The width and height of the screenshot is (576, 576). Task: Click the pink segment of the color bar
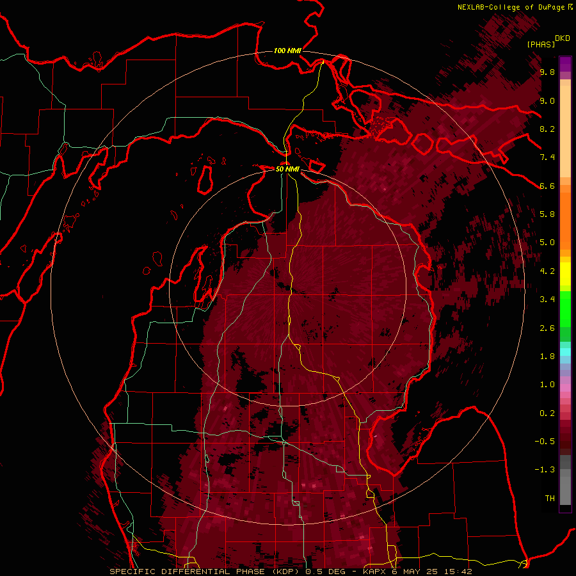pos(565,388)
